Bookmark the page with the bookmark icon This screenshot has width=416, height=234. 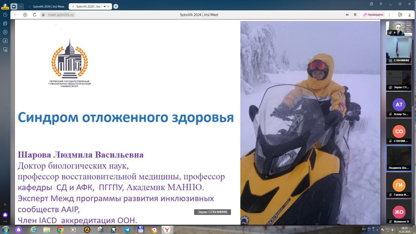355,15
